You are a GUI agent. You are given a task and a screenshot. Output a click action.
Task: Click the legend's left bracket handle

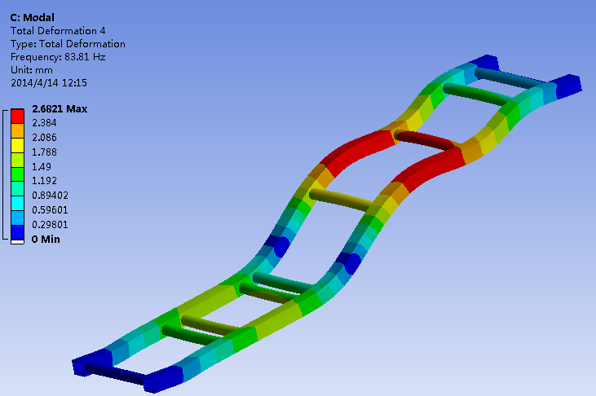4,175
